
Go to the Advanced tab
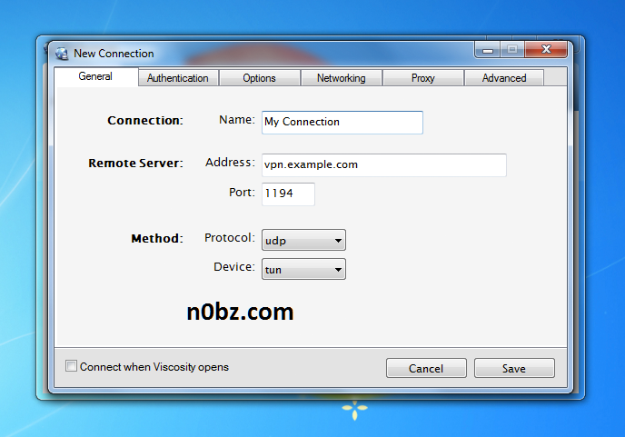click(x=504, y=78)
